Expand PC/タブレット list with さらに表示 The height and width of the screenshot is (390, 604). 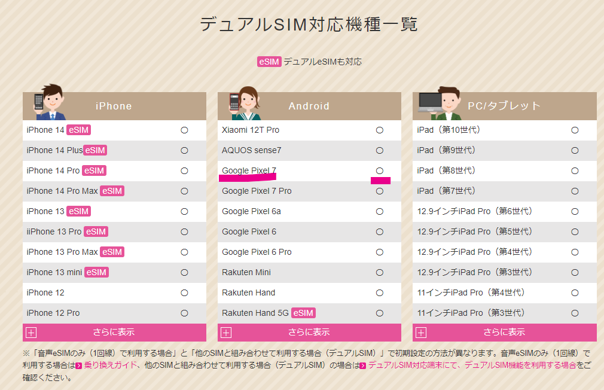(x=505, y=333)
